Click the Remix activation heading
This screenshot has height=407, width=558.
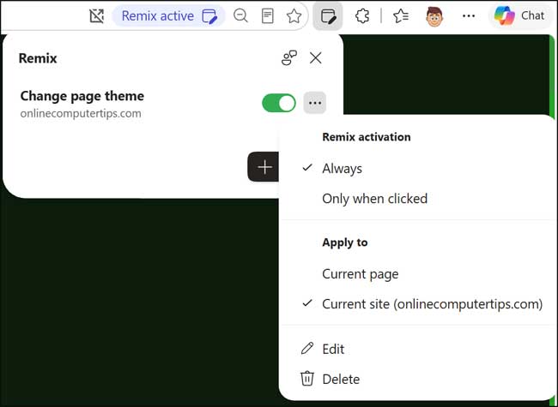pyautogui.click(x=367, y=137)
